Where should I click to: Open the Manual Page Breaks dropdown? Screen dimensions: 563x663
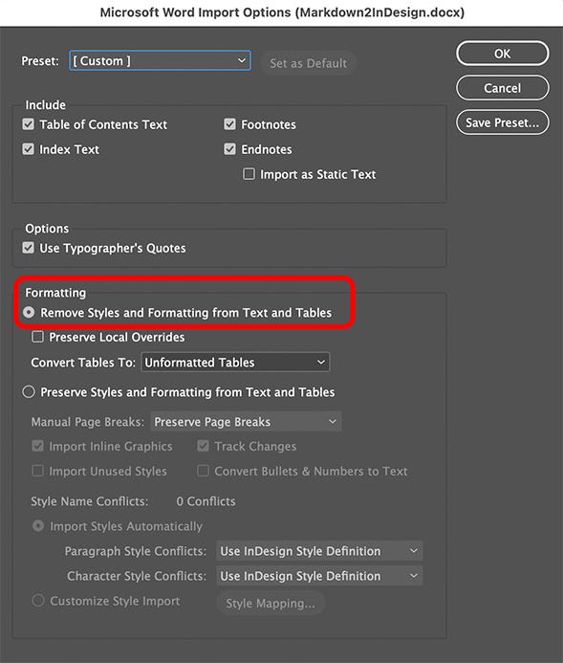(246, 422)
